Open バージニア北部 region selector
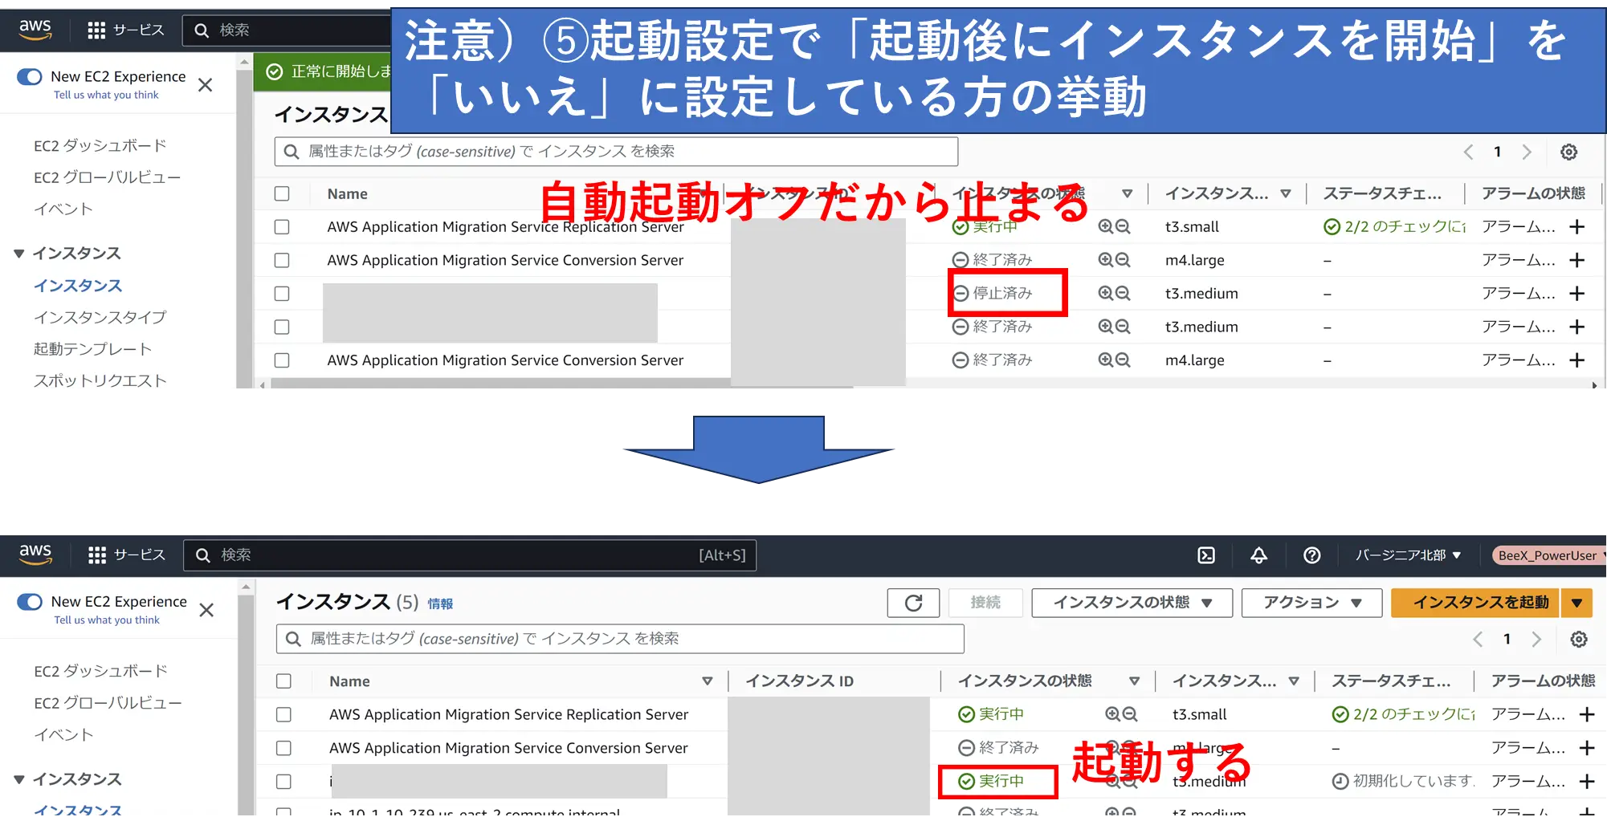Screen dimensions: 1607x821 point(1408,555)
